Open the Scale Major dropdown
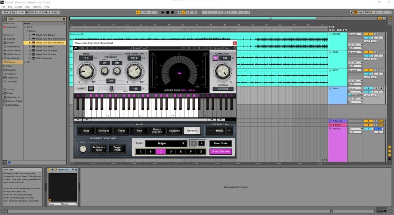 [166, 143]
